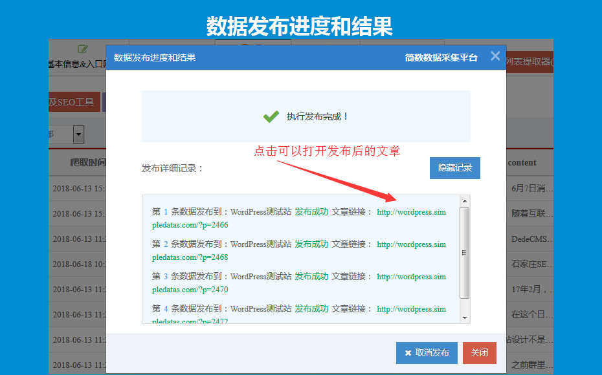Click the green checkmark completion icon
Image resolution: width=602 pixels, height=375 pixels.
(271, 116)
